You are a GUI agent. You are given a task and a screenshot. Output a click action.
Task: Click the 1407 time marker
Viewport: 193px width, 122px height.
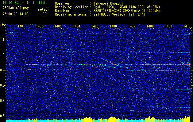point(132,26)
